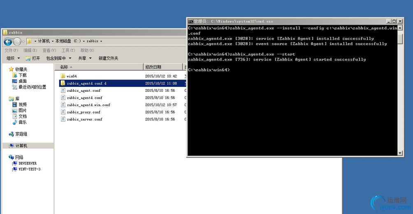Open the 工具(T) menu
Viewport: 413px width, 214px height.
[x=68, y=50]
